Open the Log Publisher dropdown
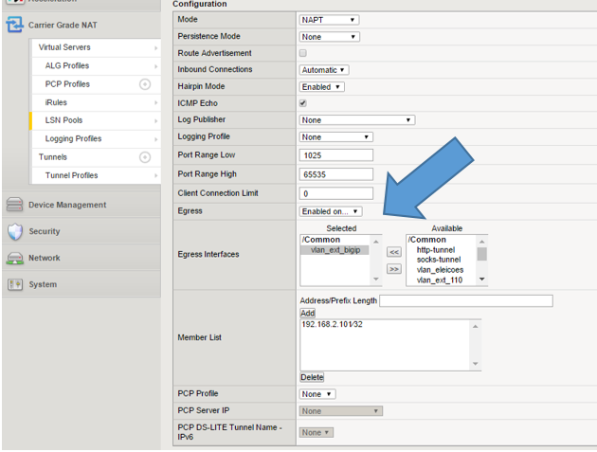This screenshot has height=452, width=597. pyautogui.click(x=357, y=120)
